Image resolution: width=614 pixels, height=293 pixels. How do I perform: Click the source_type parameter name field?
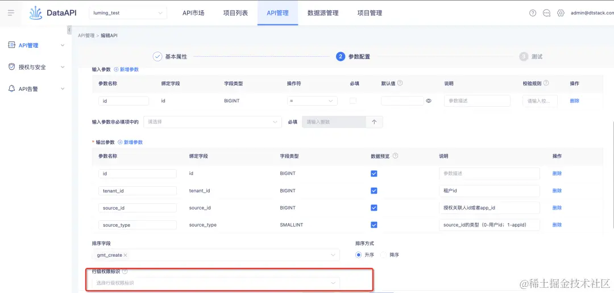click(x=138, y=225)
